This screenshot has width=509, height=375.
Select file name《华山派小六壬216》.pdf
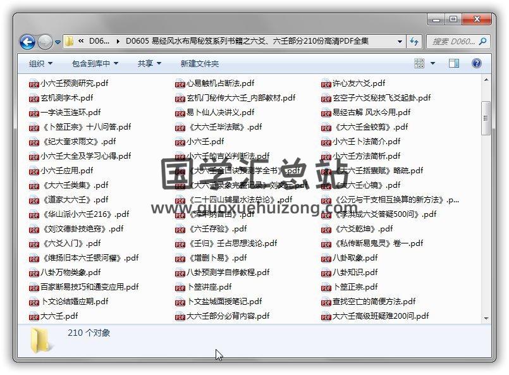click(86, 214)
